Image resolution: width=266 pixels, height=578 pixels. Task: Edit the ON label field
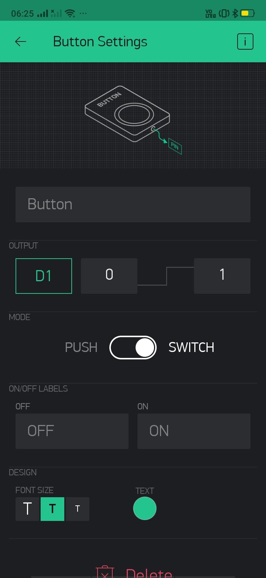(194, 431)
